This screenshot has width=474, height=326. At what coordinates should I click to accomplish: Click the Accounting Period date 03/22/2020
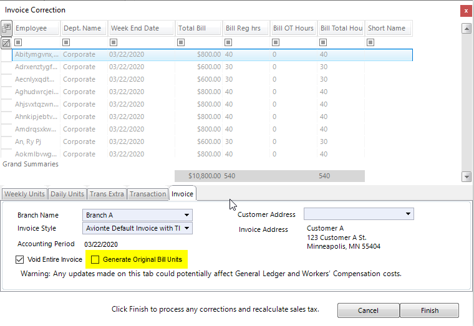101,244
